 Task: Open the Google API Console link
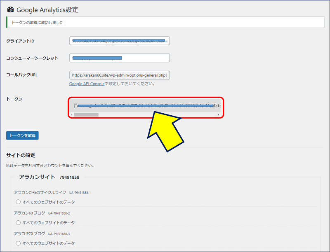tap(87, 84)
